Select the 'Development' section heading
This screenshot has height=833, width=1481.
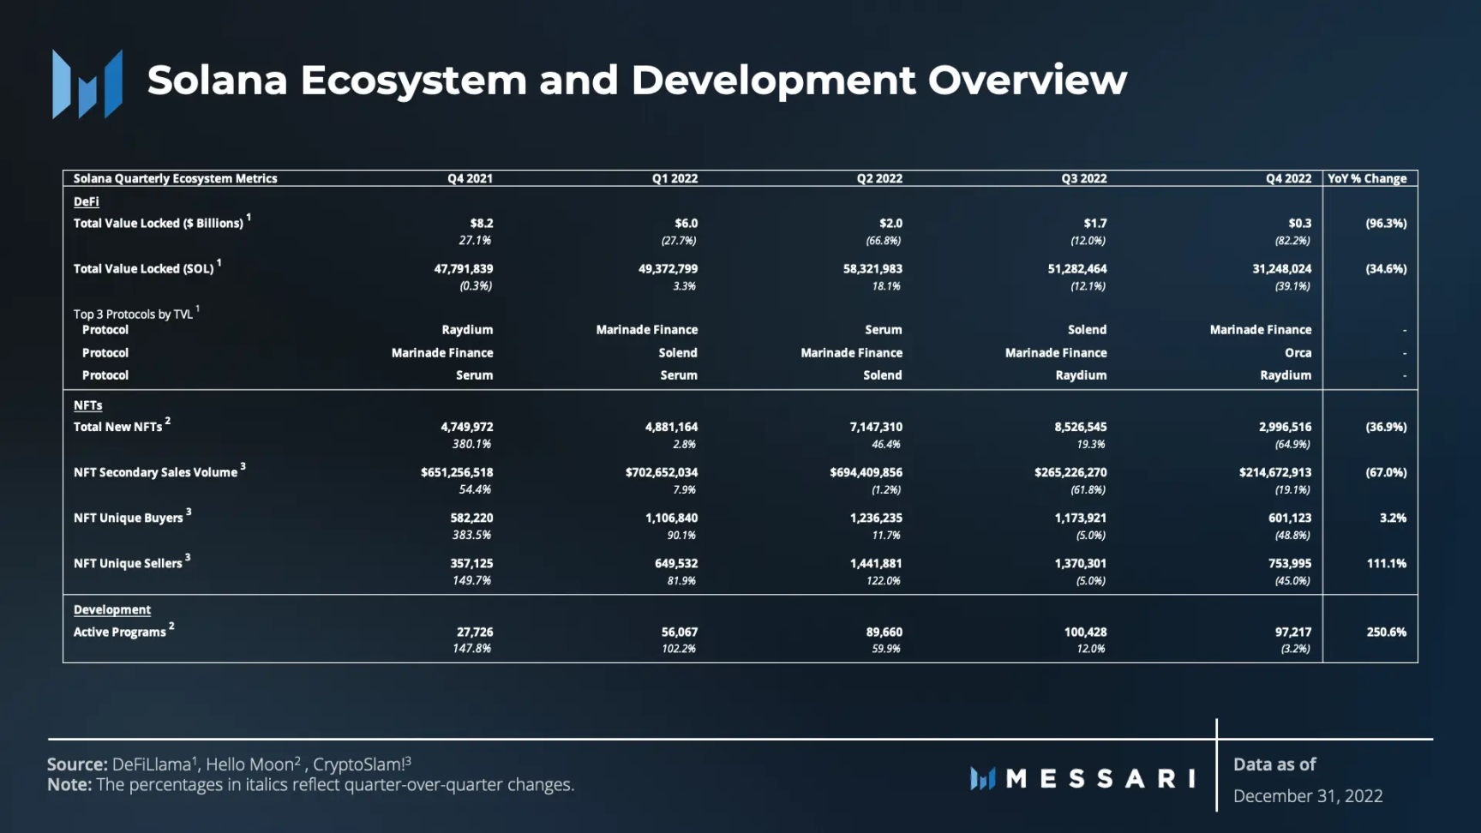(x=111, y=609)
